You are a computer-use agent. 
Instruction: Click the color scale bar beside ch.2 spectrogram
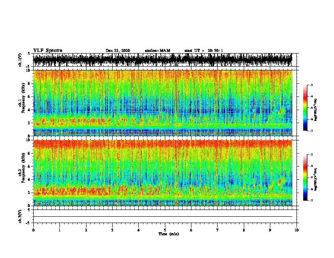click(305, 177)
